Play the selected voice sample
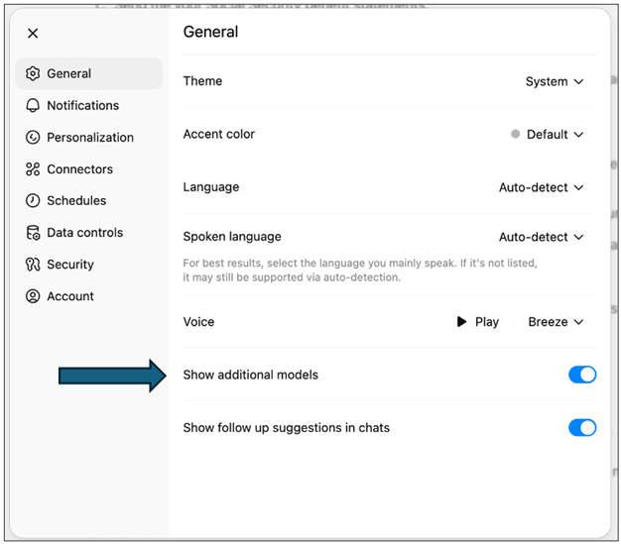 coord(477,322)
